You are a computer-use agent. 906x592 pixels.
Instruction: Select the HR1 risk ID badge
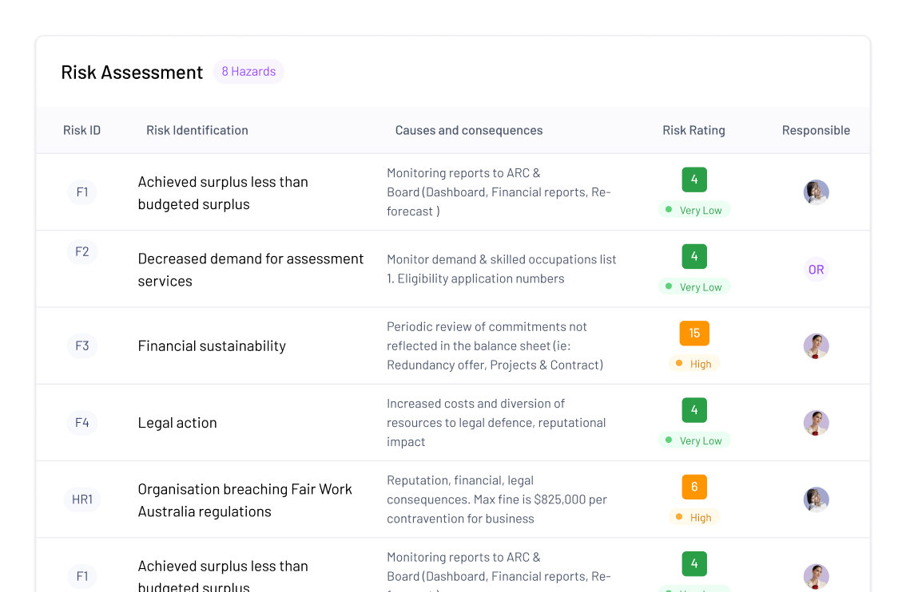(82, 500)
